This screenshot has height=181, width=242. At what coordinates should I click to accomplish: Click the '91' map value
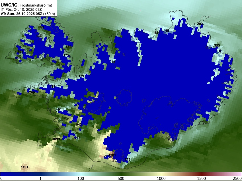tap(60, 110)
